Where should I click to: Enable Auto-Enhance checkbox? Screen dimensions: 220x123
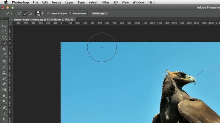70,13
